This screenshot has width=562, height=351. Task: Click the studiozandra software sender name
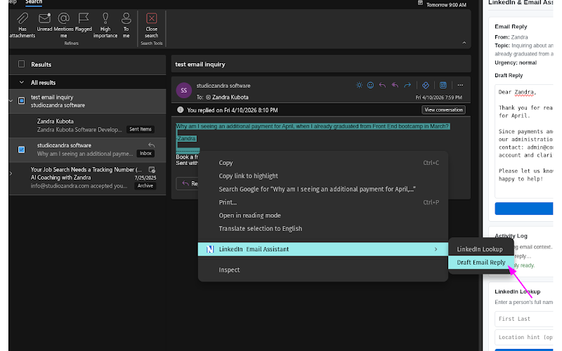pos(223,86)
